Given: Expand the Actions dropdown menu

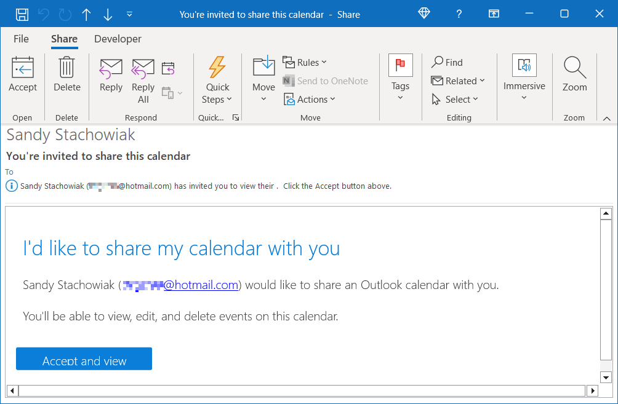Looking at the screenshot, I should pos(310,99).
